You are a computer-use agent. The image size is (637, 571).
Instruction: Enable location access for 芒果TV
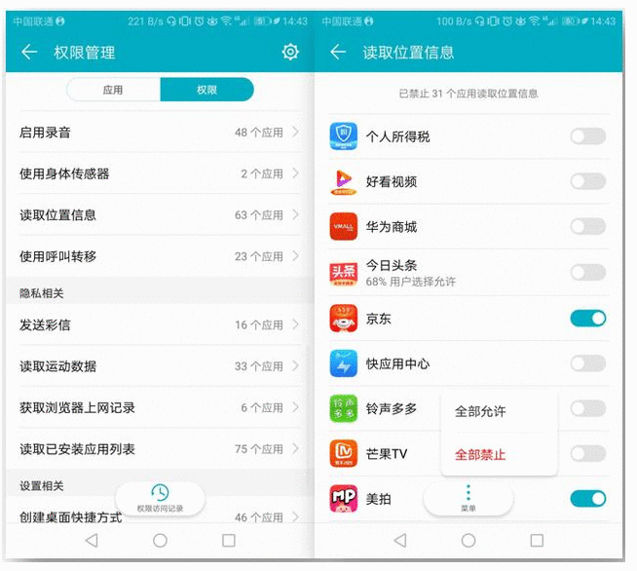tap(588, 453)
